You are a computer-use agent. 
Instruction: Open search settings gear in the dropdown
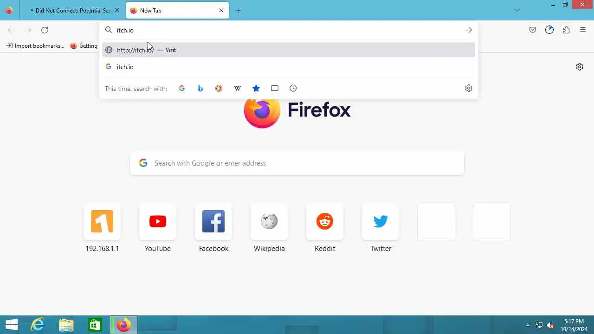[x=469, y=88]
